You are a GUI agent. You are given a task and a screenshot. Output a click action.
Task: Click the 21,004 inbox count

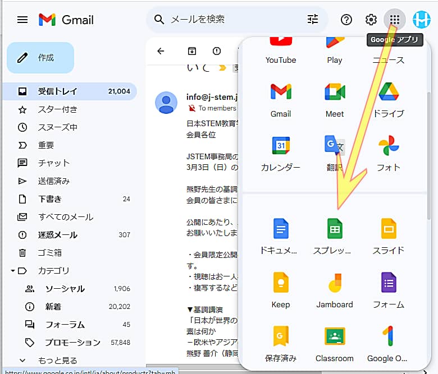119,91
